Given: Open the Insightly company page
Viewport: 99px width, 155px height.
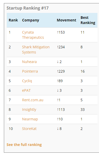Looking at the screenshot, I should 29,110.
